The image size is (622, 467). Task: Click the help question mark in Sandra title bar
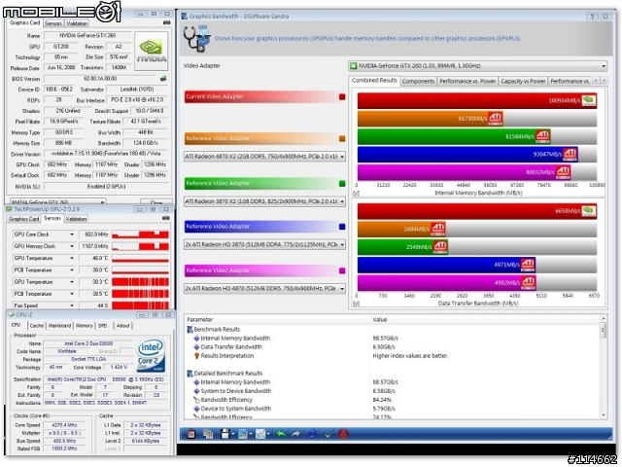(x=593, y=17)
